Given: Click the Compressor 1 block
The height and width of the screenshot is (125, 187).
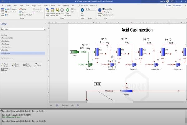Looking at the screenshot, I should [90, 65].
